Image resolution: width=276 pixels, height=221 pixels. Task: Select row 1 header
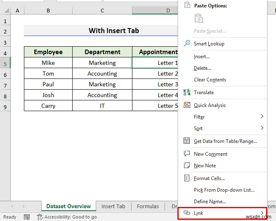(5, 21)
